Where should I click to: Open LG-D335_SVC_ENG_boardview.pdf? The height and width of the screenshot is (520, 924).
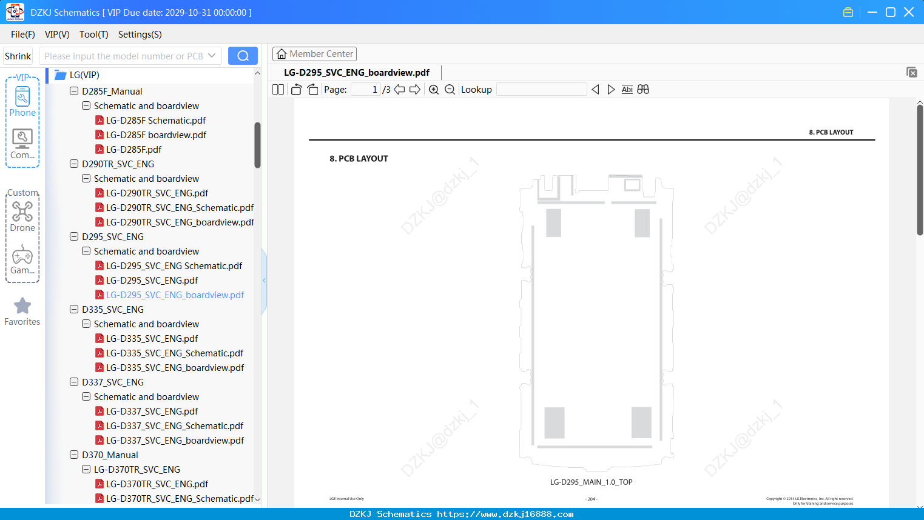click(x=175, y=367)
